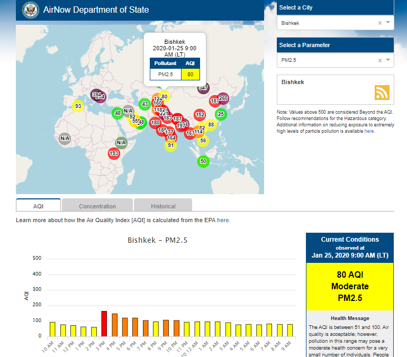Select the AQI tab
This screenshot has height=357, width=407.
point(38,206)
